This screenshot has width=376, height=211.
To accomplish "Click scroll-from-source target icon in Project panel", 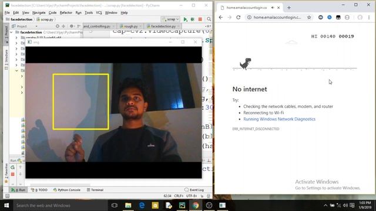I will pos(58,26).
